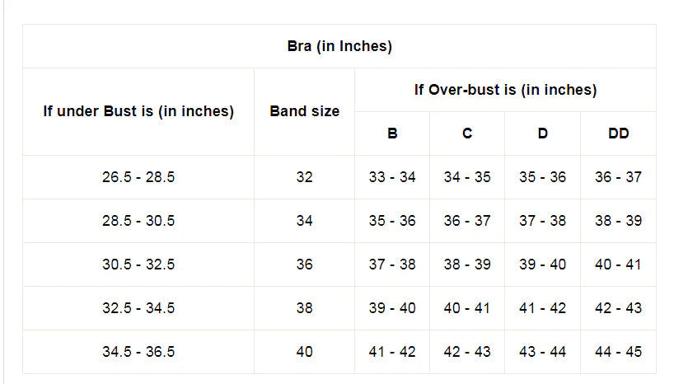Click band size 34 cell
This screenshot has height=384, width=674.
click(304, 221)
